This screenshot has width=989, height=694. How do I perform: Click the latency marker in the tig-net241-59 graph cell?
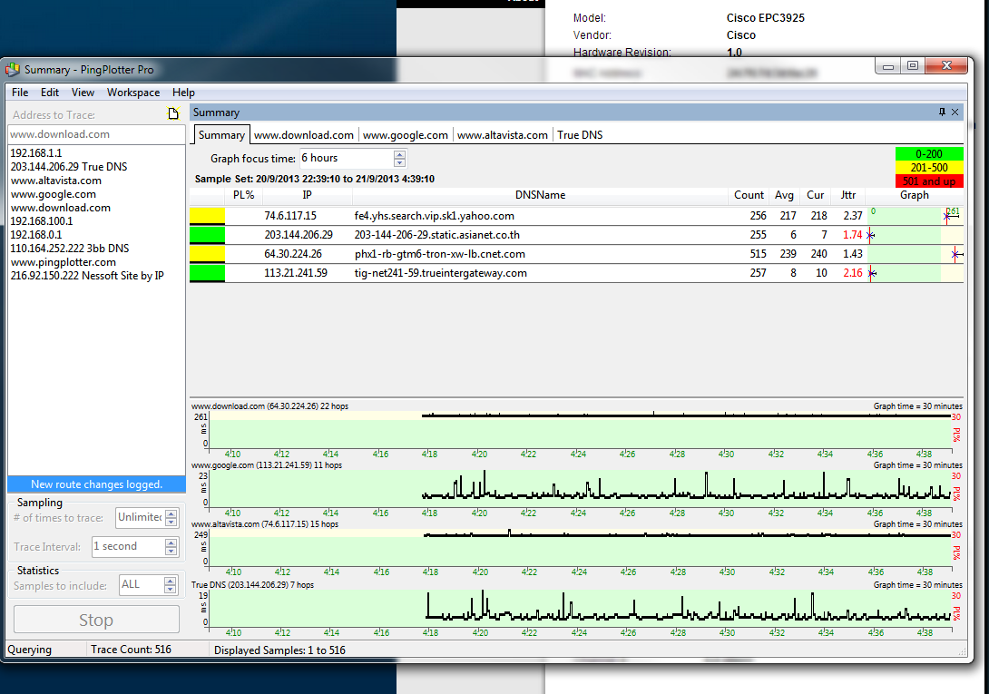point(870,273)
